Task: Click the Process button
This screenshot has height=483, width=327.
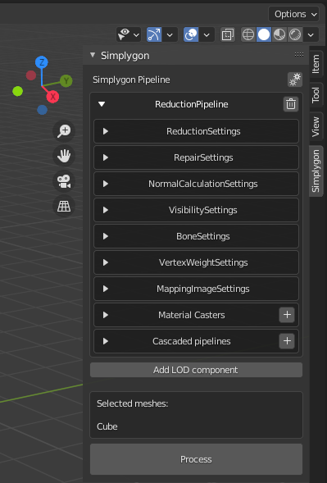Action: point(196,459)
